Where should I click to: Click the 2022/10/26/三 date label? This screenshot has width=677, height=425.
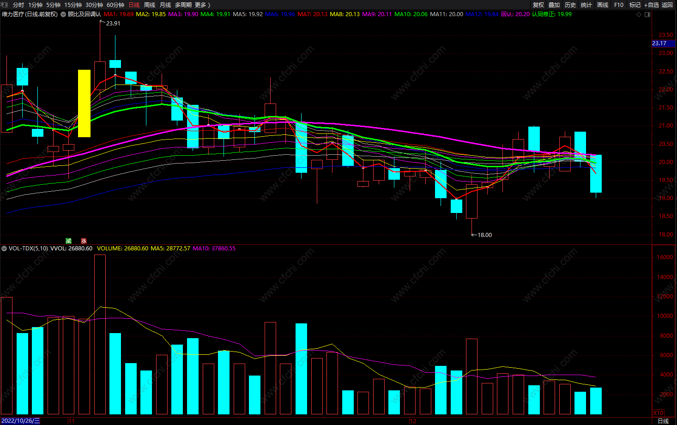[21, 421]
